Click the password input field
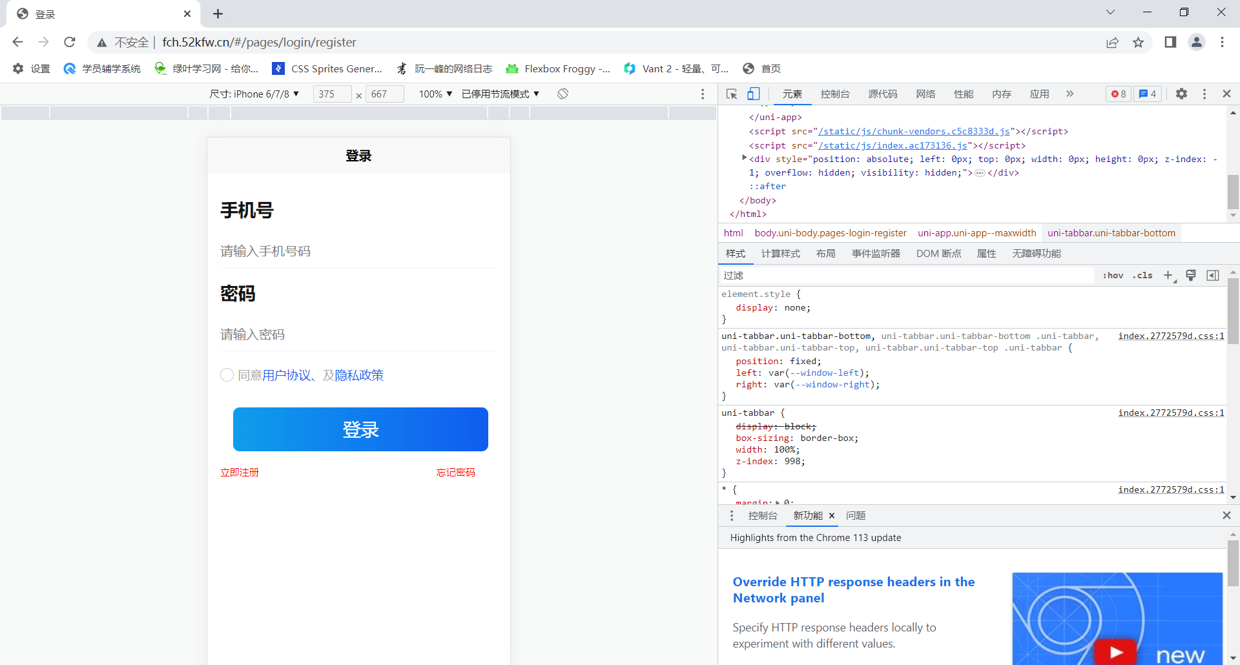1240x665 pixels. (358, 334)
